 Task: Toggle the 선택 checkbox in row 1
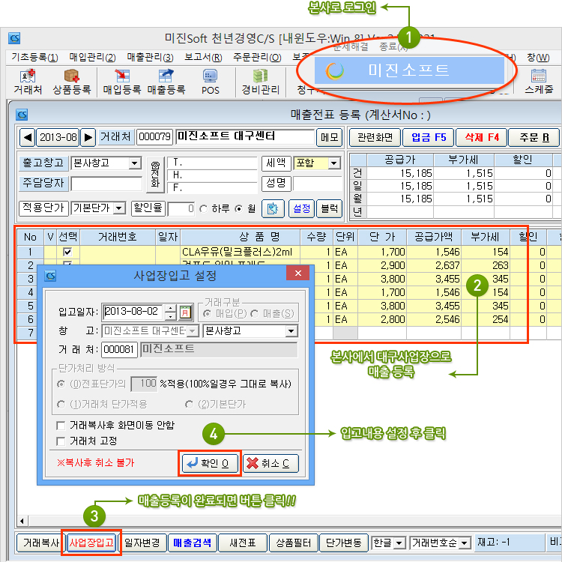67,252
